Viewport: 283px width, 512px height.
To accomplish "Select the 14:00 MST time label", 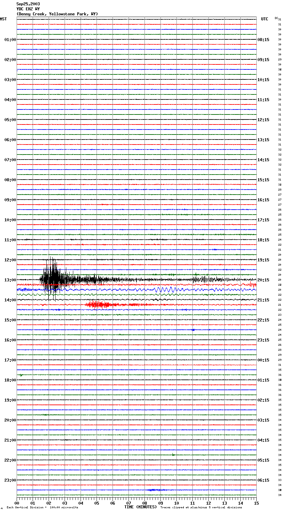I will tap(10, 300).
